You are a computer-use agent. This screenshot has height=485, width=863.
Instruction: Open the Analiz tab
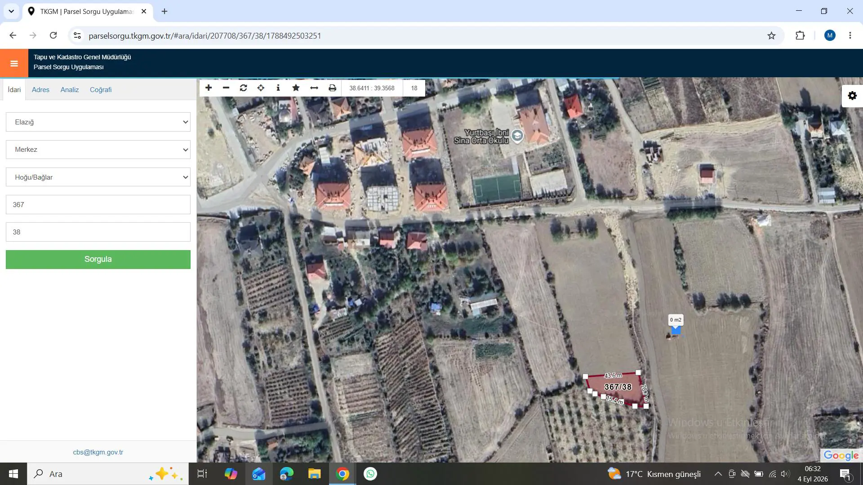tap(70, 90)
